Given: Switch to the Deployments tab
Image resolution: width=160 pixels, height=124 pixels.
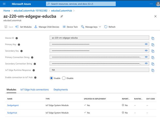Looking at the screenshot, I should coord(61,90).
